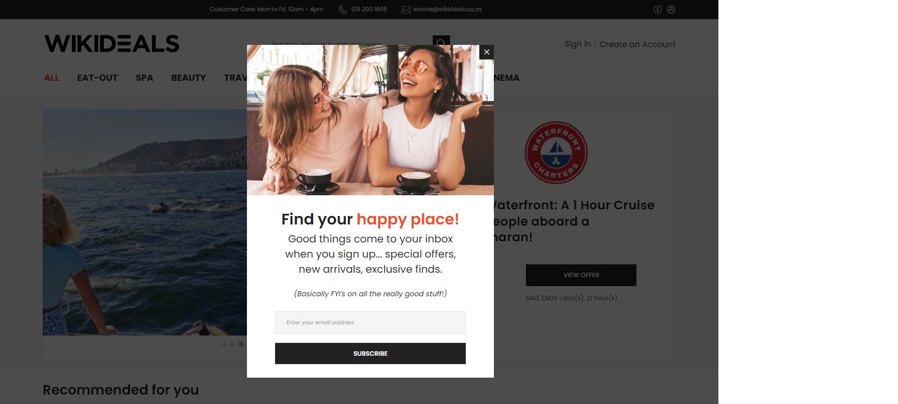898x404 pixels.
Task: Select the second carousel dot
Action: 232,345
